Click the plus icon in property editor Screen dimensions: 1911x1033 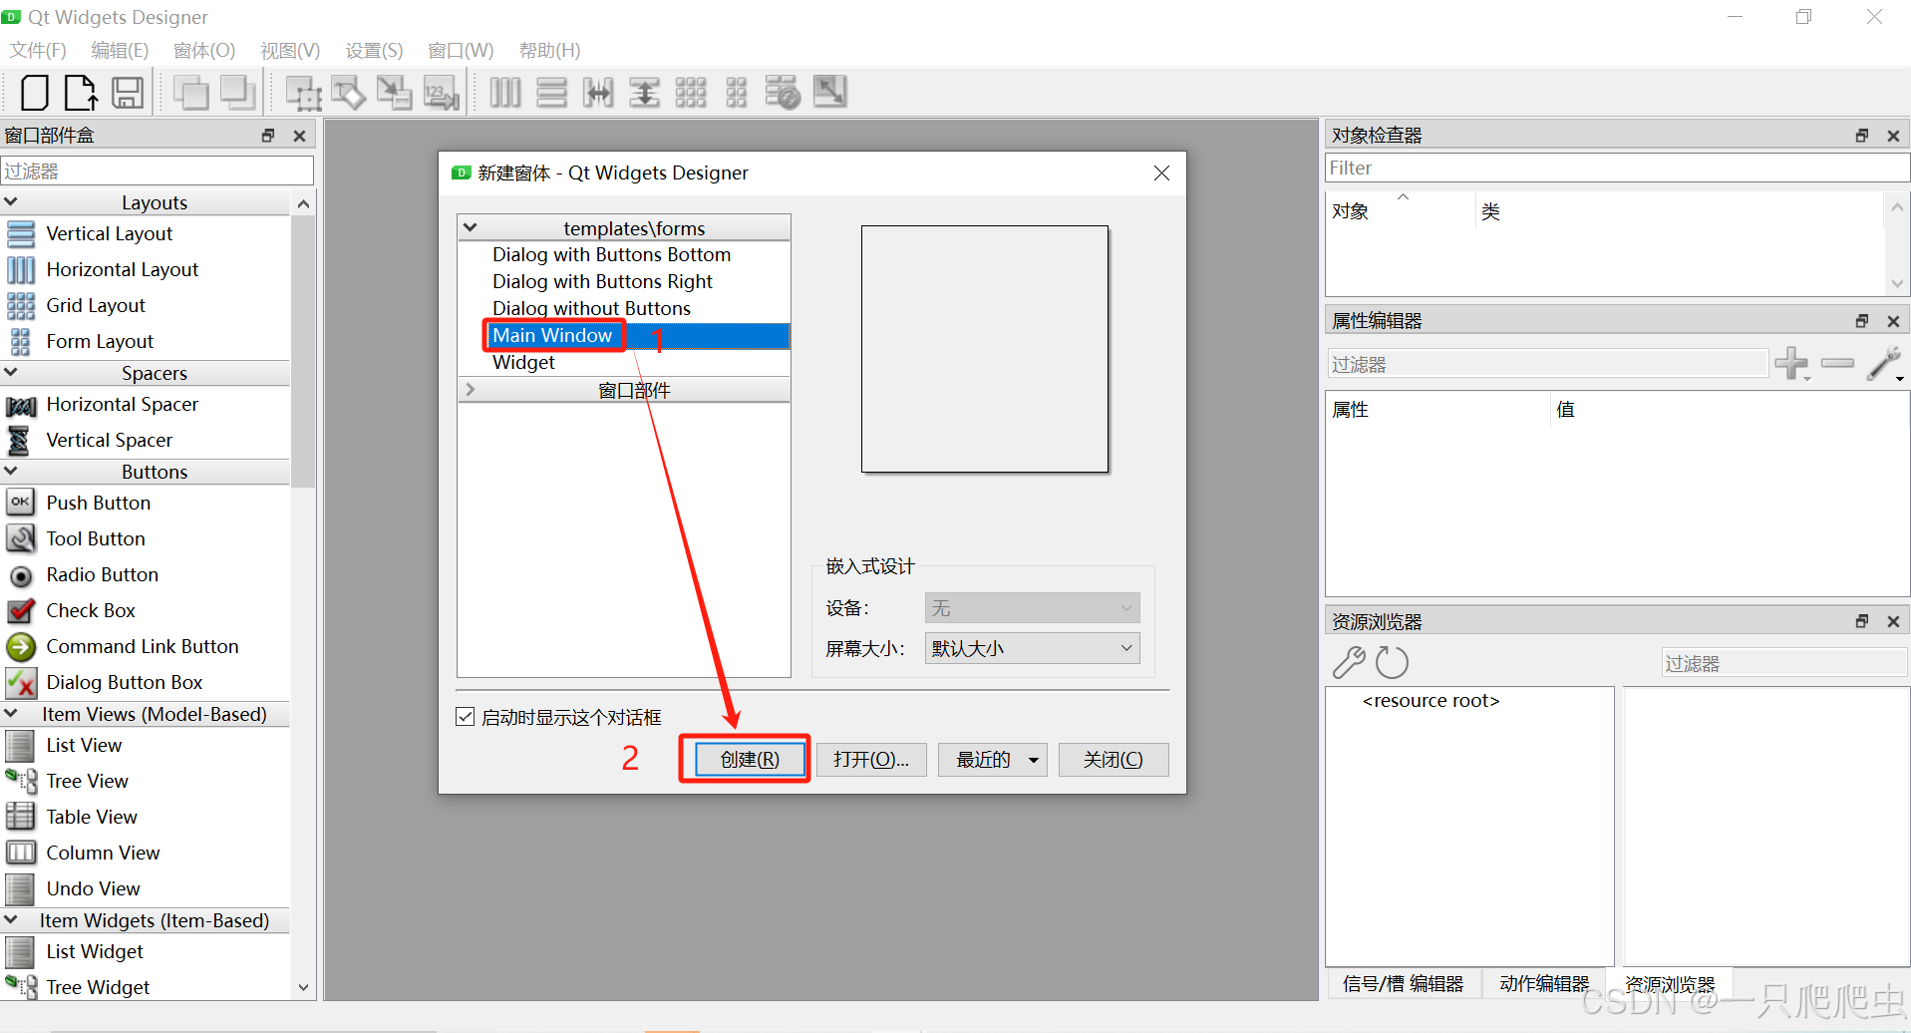click(x=1791, y=363)
